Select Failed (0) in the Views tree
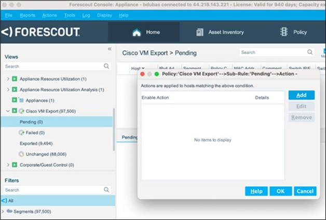326x220 pixels. [x=35, y=133]
